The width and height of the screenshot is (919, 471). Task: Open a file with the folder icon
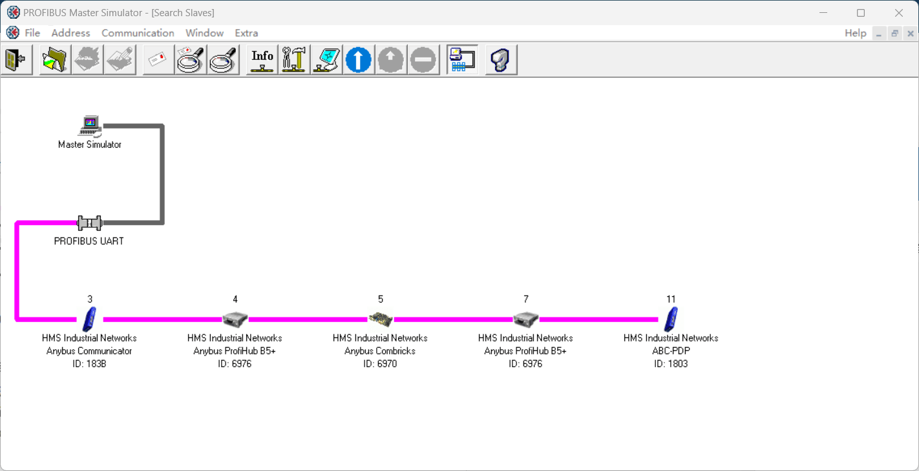[x=55, y=60]
